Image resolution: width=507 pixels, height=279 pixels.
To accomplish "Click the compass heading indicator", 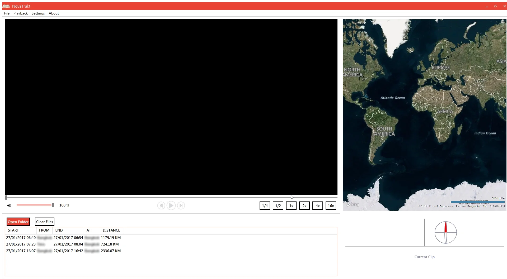I will [445, 232].
